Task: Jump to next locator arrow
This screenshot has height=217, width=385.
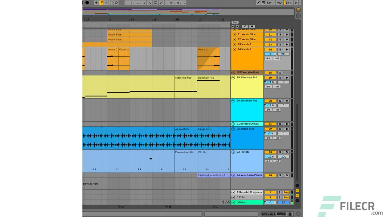Action: pos(237,27)
